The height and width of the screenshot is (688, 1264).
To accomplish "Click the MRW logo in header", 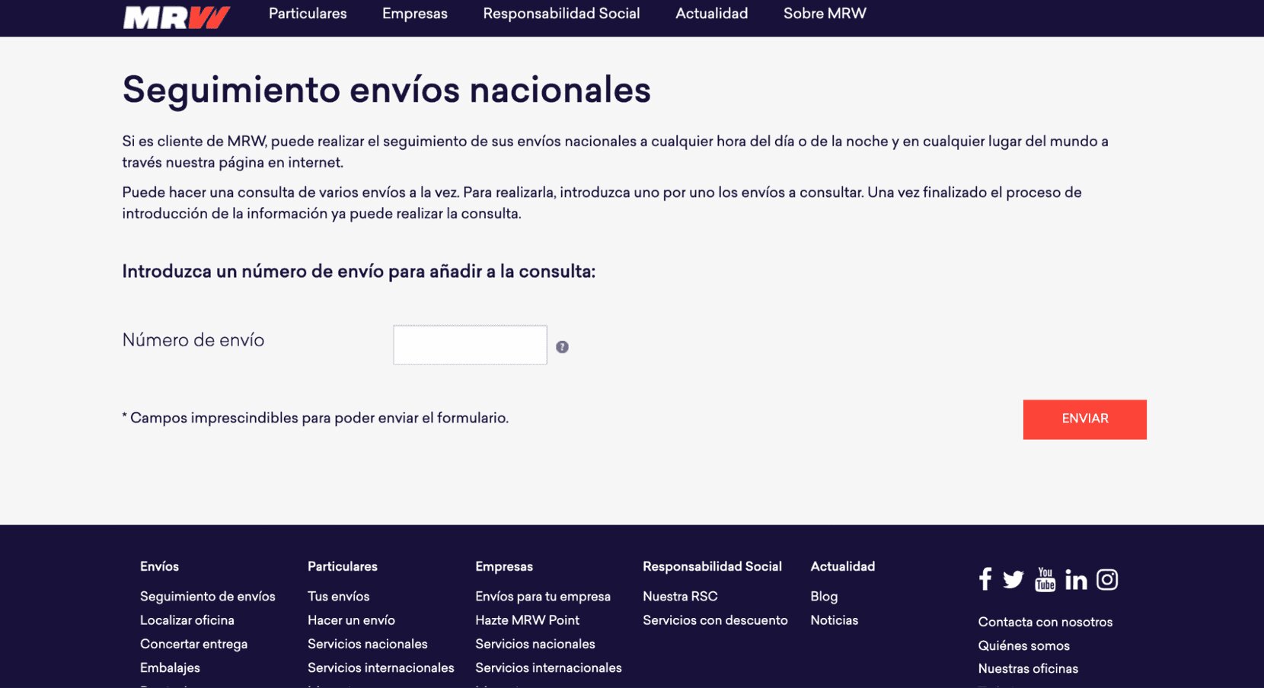I will 177,17.
